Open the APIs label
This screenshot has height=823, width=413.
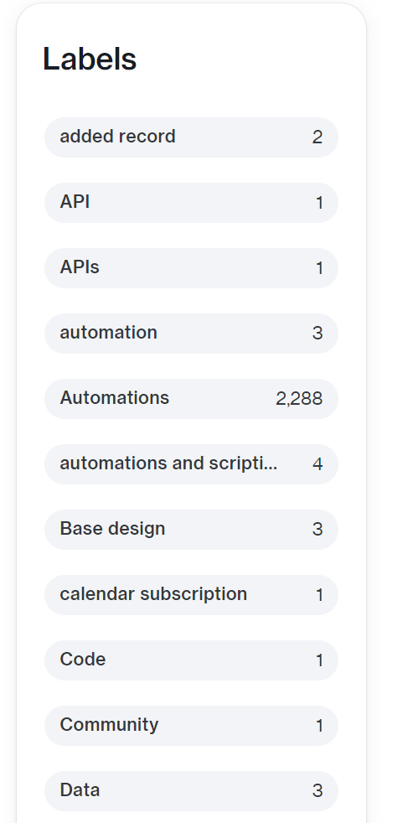coord(191,267)
